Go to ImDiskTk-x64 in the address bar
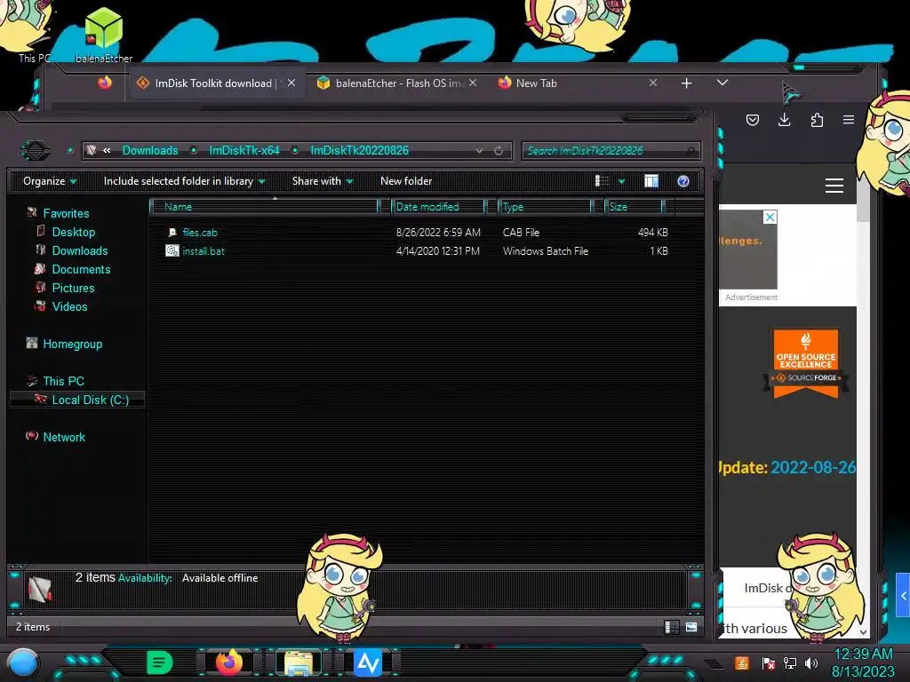910x682 pixels. pyautogui.click(x=244, y=150)
